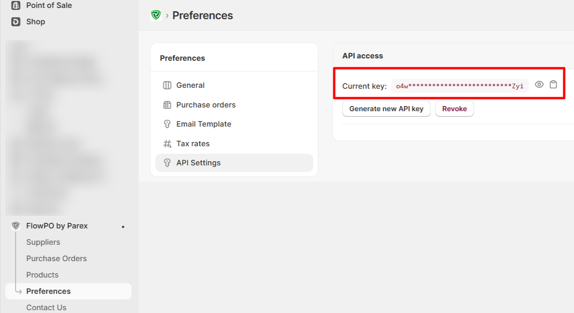Image resolution: width=574 pixels, height=313 pixels.
Task: Open Point of Sale in sidebar
Action: coord(49,6)
